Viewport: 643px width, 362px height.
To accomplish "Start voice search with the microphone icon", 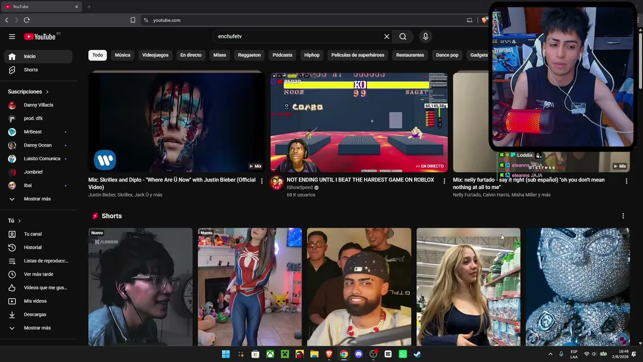I will (425, 37).
